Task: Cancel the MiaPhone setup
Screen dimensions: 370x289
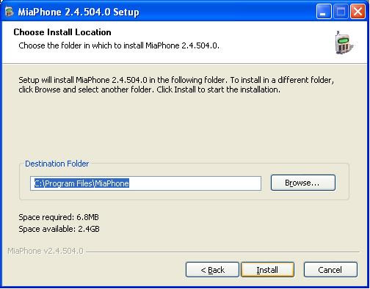Action: (330, 270)
